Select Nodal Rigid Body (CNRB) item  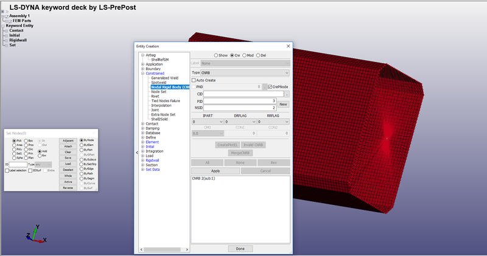pyautogui.click(x=170, y=87)
